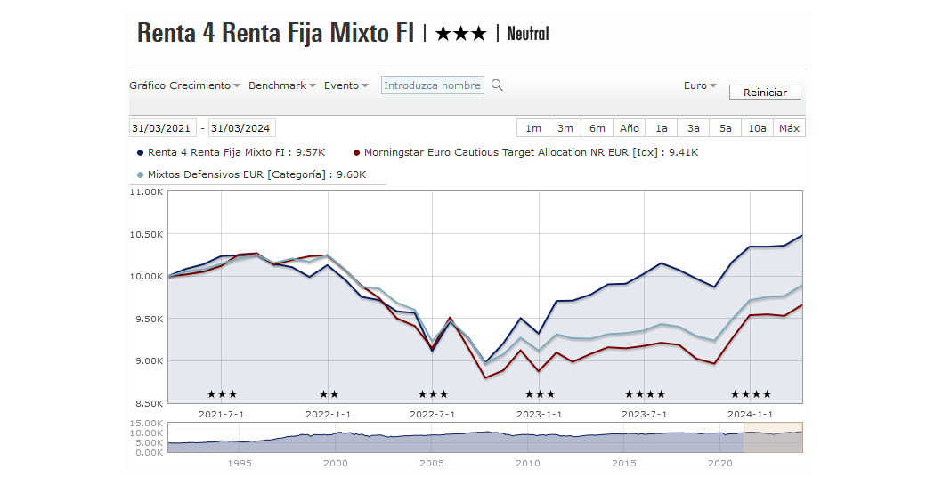Switch to the 5a period tab
This screenshot has height=494, width=951.
tap(725, 128)
